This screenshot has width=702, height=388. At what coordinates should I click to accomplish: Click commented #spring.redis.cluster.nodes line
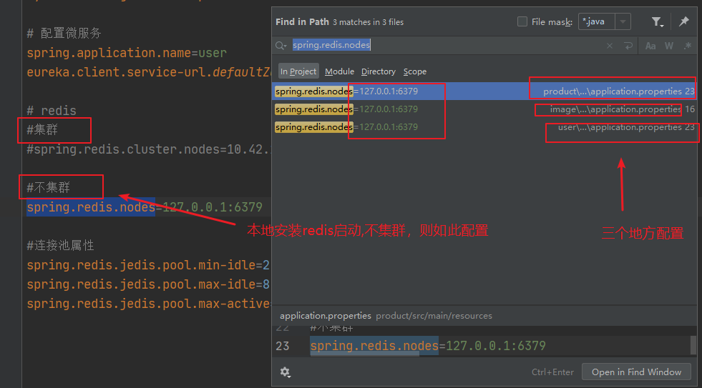pos(149,149)
